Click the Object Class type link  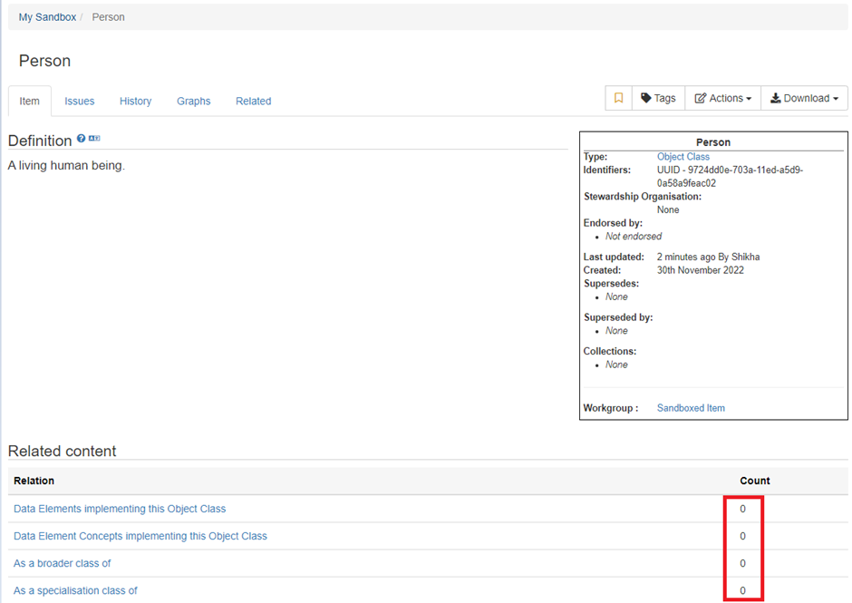click(683, 157)
